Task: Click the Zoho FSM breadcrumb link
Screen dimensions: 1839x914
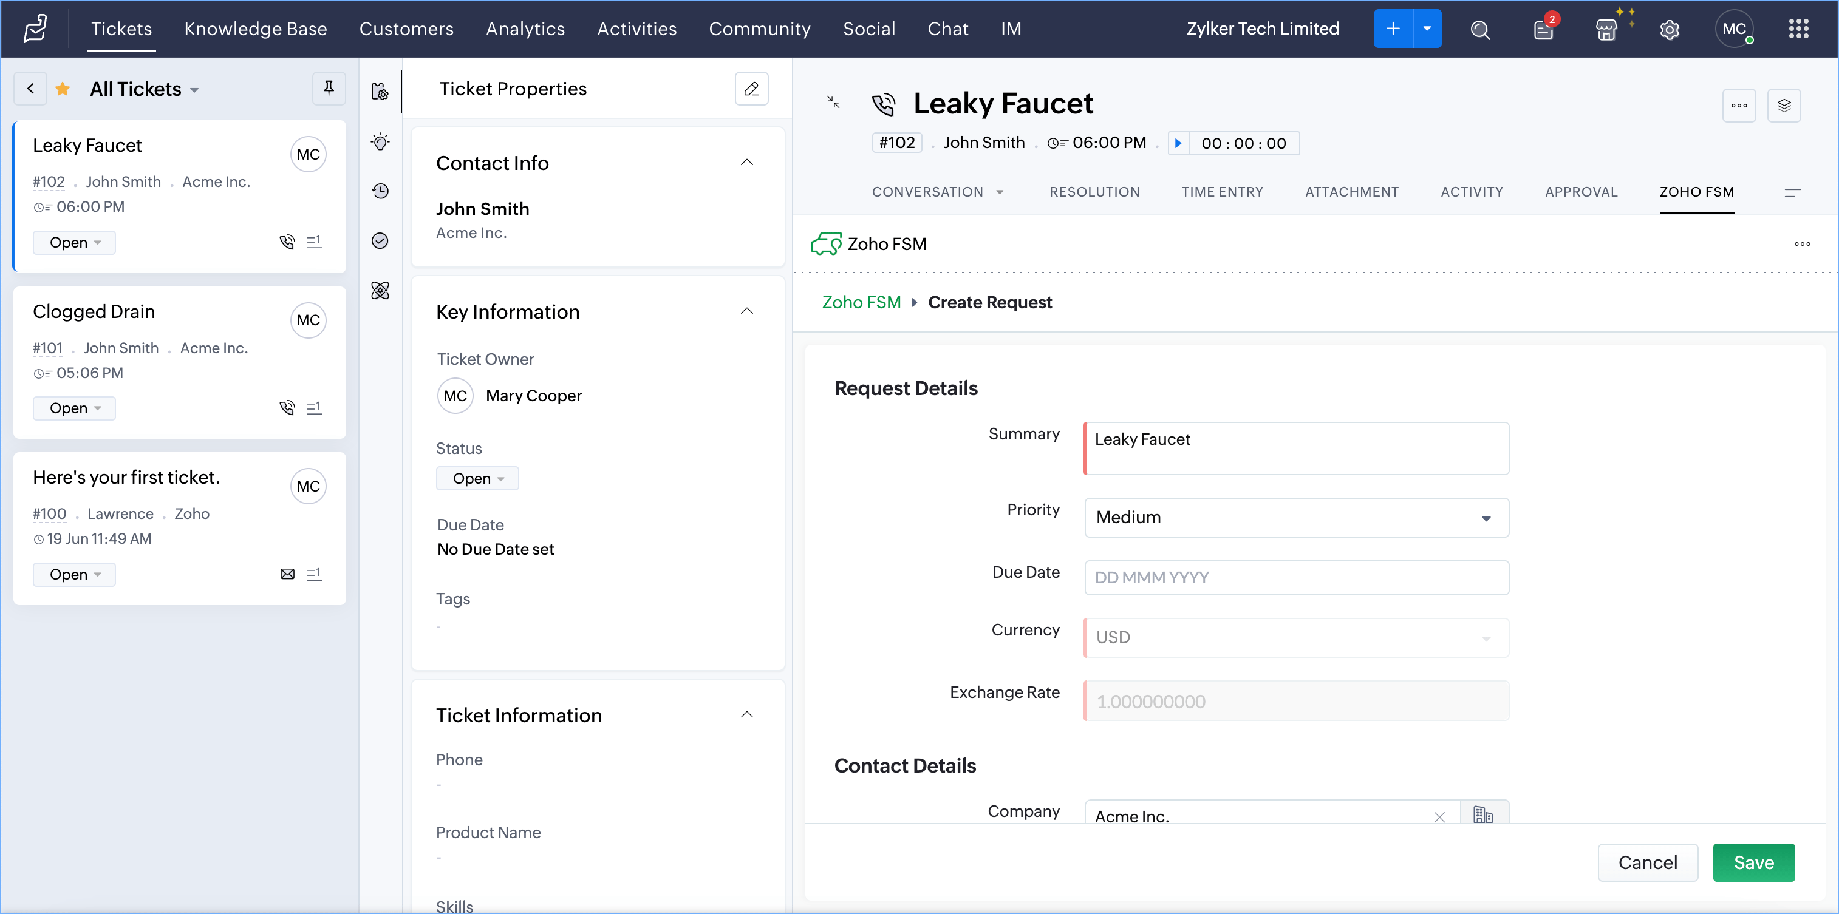Action: (x=861, y=302)
